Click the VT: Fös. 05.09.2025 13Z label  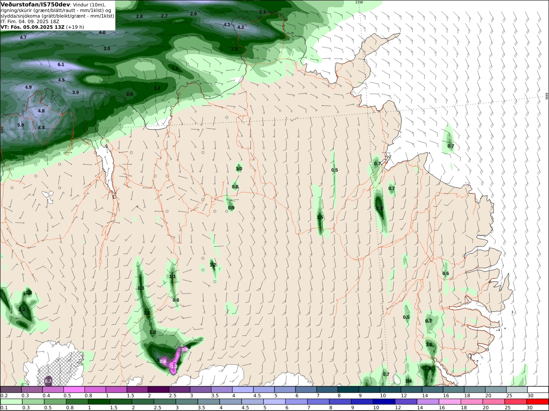(x=33, y=27)
